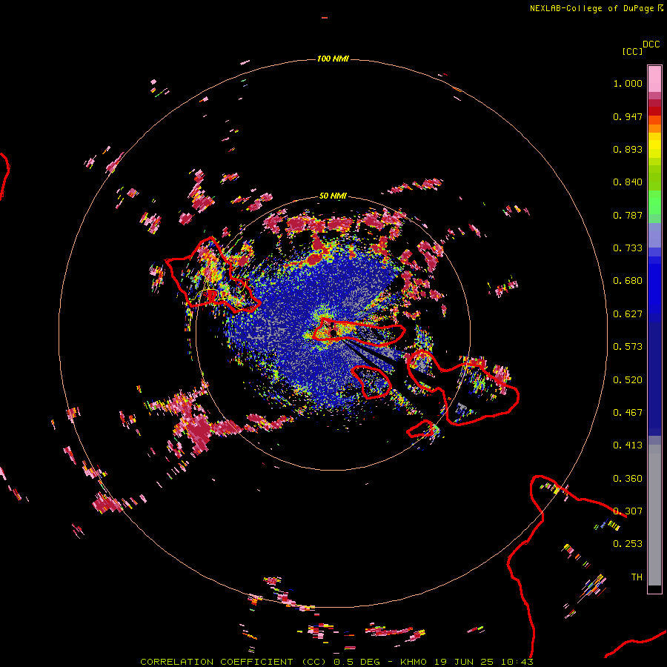Click the 19 JUN 25 date in the caption
The image size is (667, 667).
pos(464,662)
